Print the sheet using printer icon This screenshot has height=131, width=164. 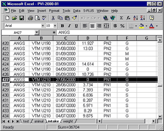coord(31,18)
